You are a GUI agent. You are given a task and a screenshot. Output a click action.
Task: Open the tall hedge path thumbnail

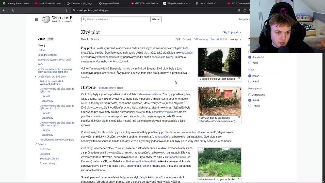coord(219,62)
